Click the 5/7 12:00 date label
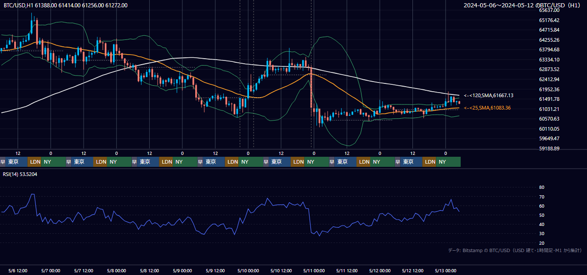Image resolution: width=587 pixels, height=275 pixels. click(84, 270)
